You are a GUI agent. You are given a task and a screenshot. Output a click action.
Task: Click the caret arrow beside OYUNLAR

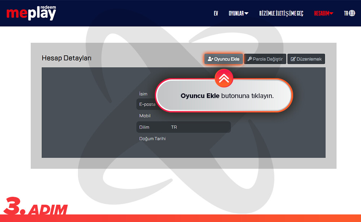(x=247, y=14)
